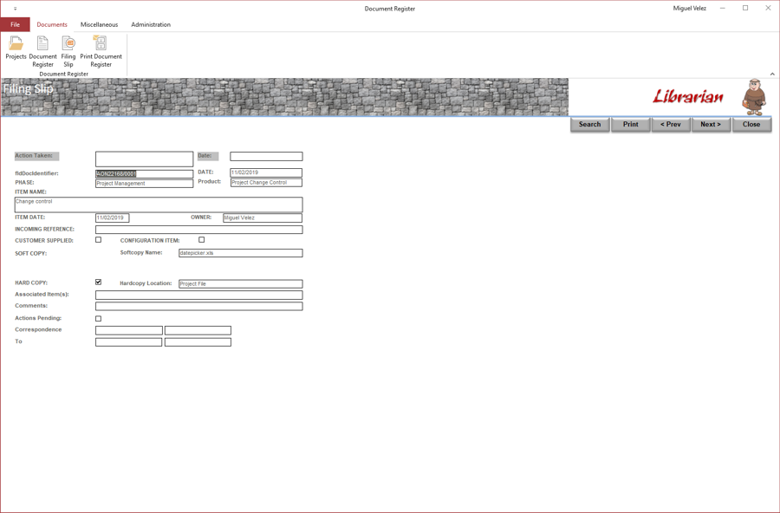
Task: Click the Item Date field
Action: [113, 218]
